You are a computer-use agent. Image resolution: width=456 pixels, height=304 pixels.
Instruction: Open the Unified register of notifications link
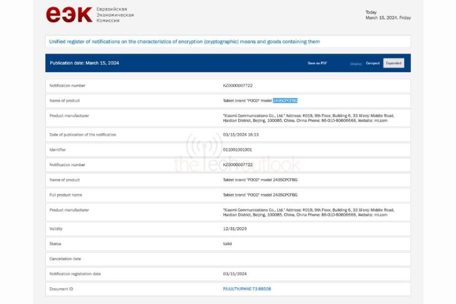coord(184,42)
